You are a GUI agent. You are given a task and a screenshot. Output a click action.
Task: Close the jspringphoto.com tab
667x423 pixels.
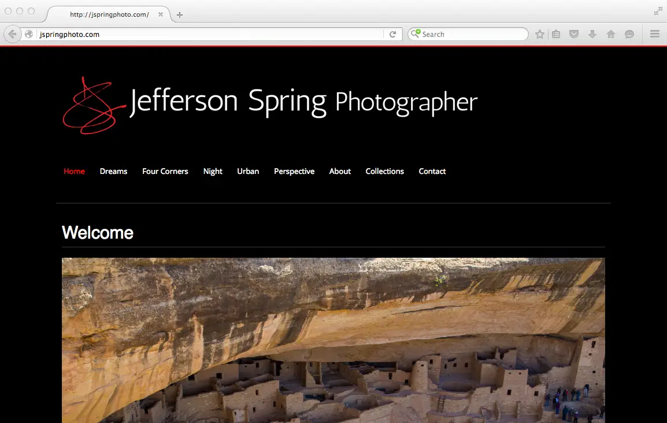tap(161, 15)
